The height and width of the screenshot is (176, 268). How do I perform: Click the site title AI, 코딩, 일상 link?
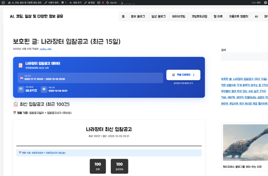[36, 16]
